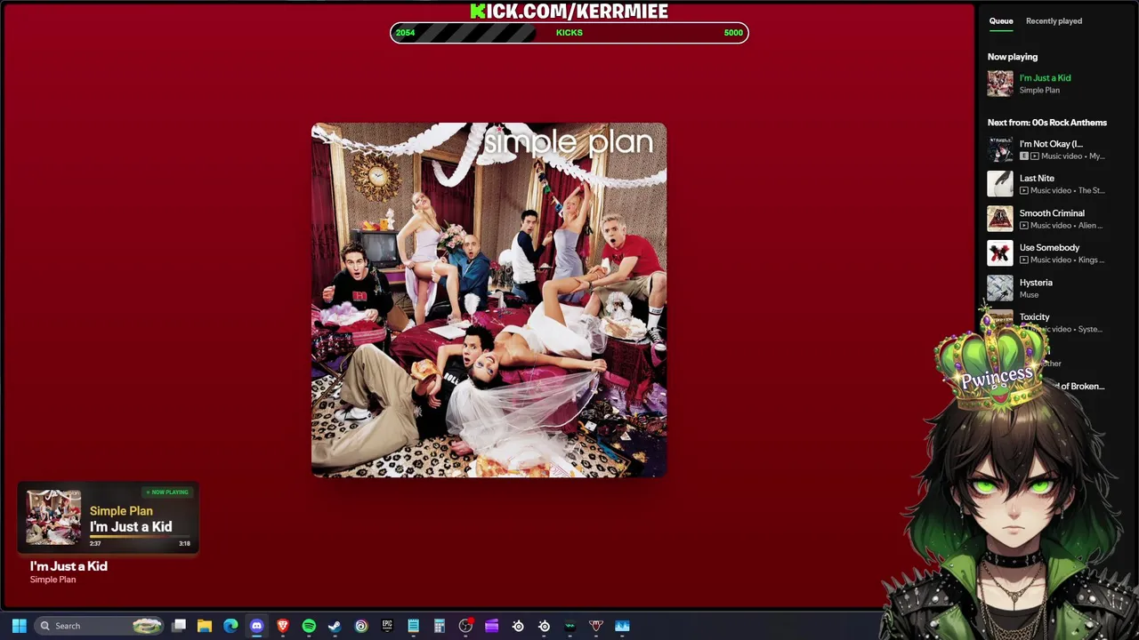Viewport: 1139px width, 640px height.
Task: Open the 00s Rock Anthems playlist link
Action: pyautogui.click(x=1070, y=123)
